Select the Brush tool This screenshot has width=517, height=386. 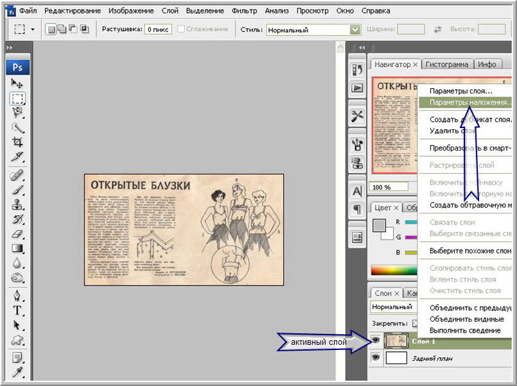tap(17, 190)
